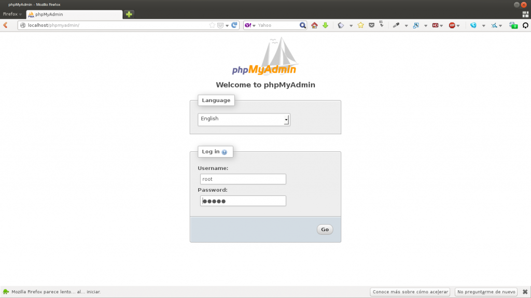Expand the eyedropper tool dropdown arrow
This screenshot has width=531, height=298.
click(x=406, y=26)
